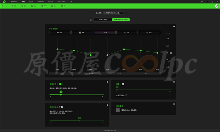
Task: Click the 聲音正常化 slider handle at 20
Action: coord(61,95)
